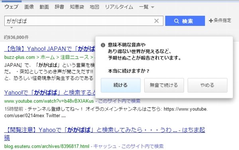Choose 無音で続ける in the dialog
Viewport: 239px width, 150px height.
pos(164,85)
